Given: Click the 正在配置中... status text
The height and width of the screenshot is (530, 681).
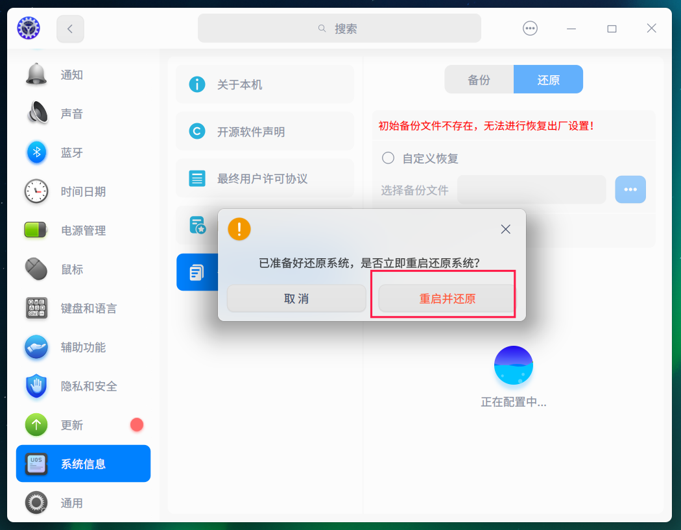Looking at the screenshot, I should point(514,402).
